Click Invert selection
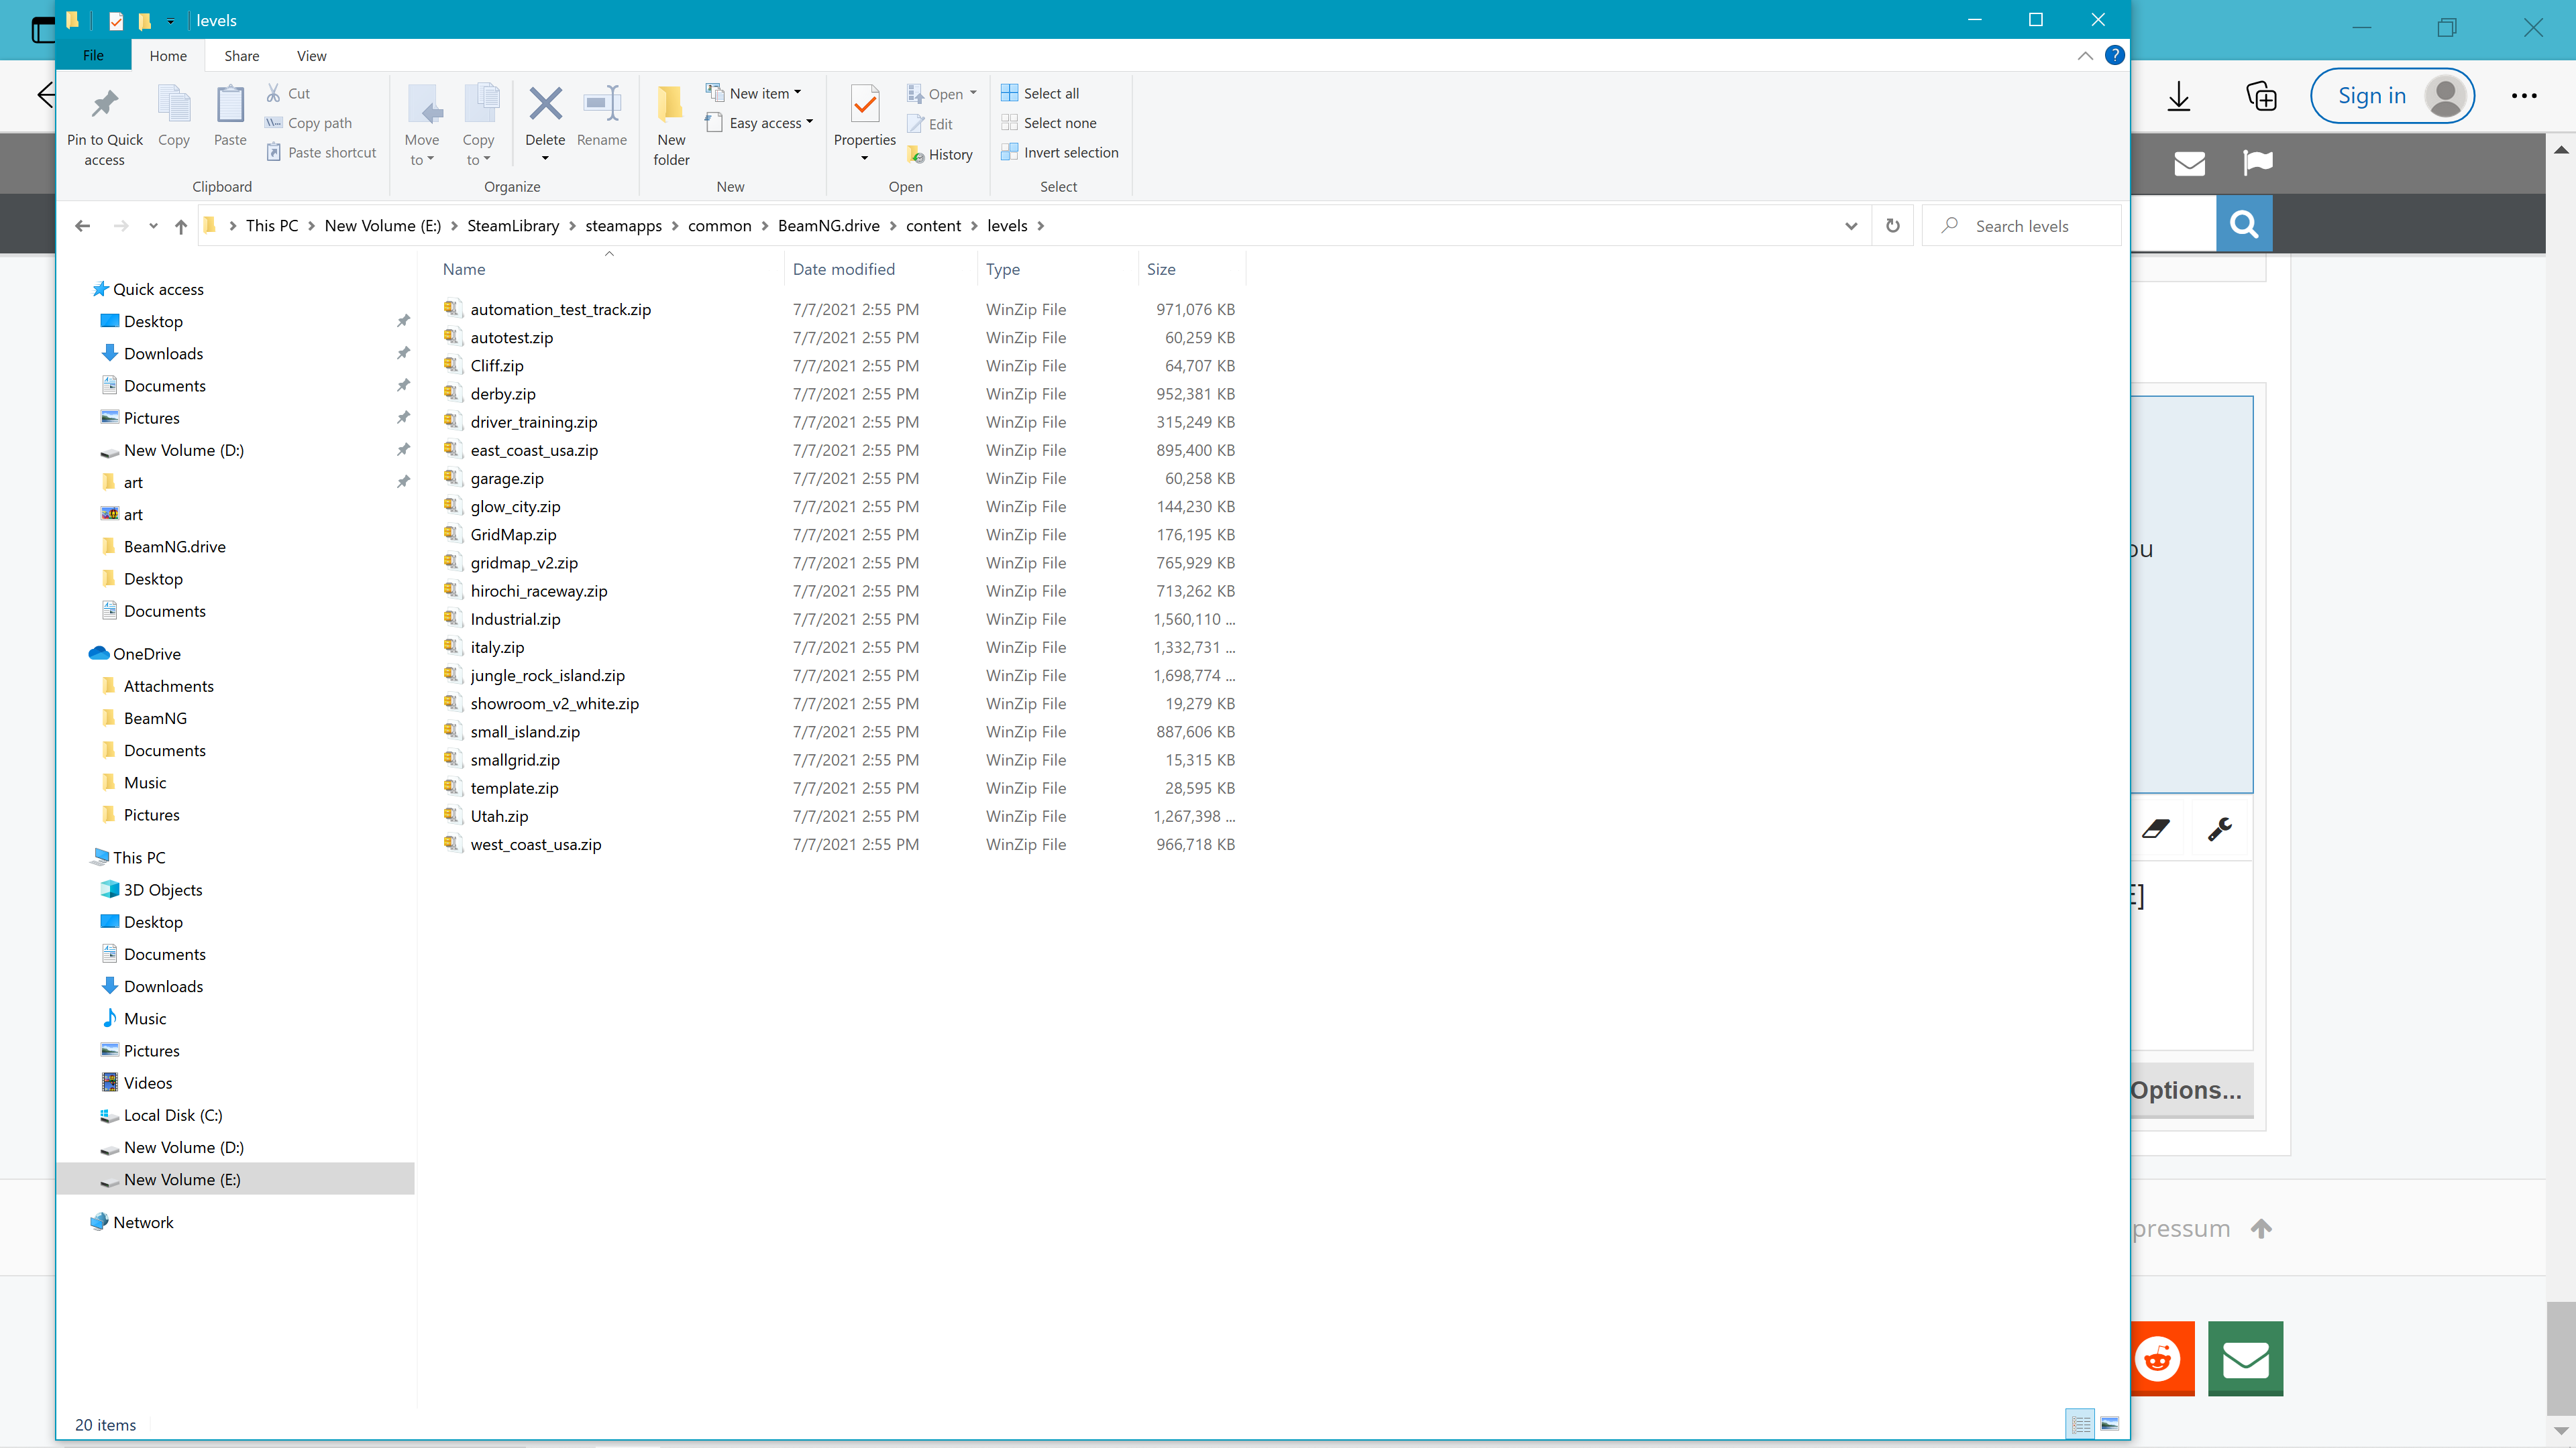Screen dimensions: 2576x1448 point(1060,153)
